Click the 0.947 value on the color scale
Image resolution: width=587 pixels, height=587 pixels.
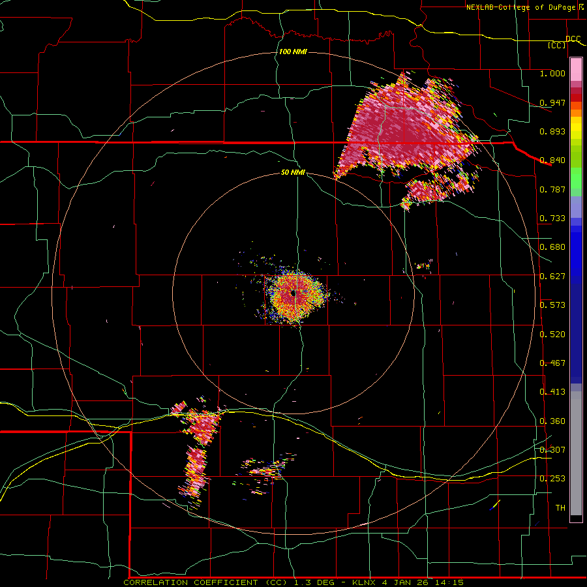pyautogui.click(x=552, y=102)
